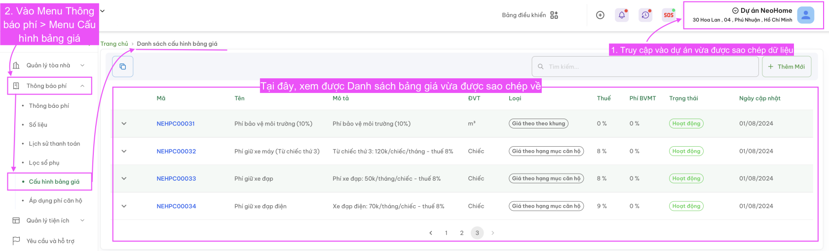Click the Mã column header
This screenshot has width=829, height=251.
161,98
